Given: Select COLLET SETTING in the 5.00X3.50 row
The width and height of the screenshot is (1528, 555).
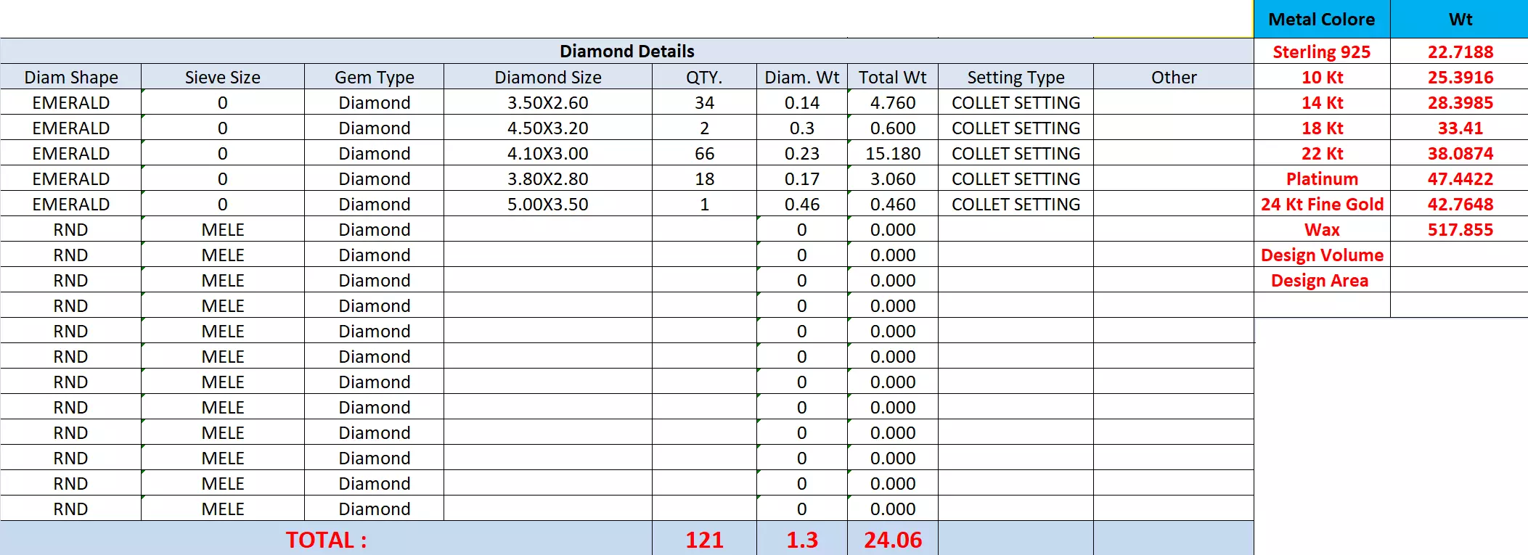Looking at the screenshot, I should [x=1016, y=204].
